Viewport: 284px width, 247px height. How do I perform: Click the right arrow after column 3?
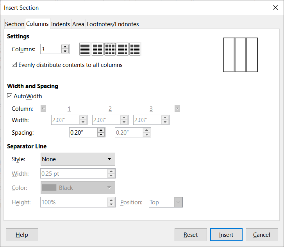click(177, 108)
